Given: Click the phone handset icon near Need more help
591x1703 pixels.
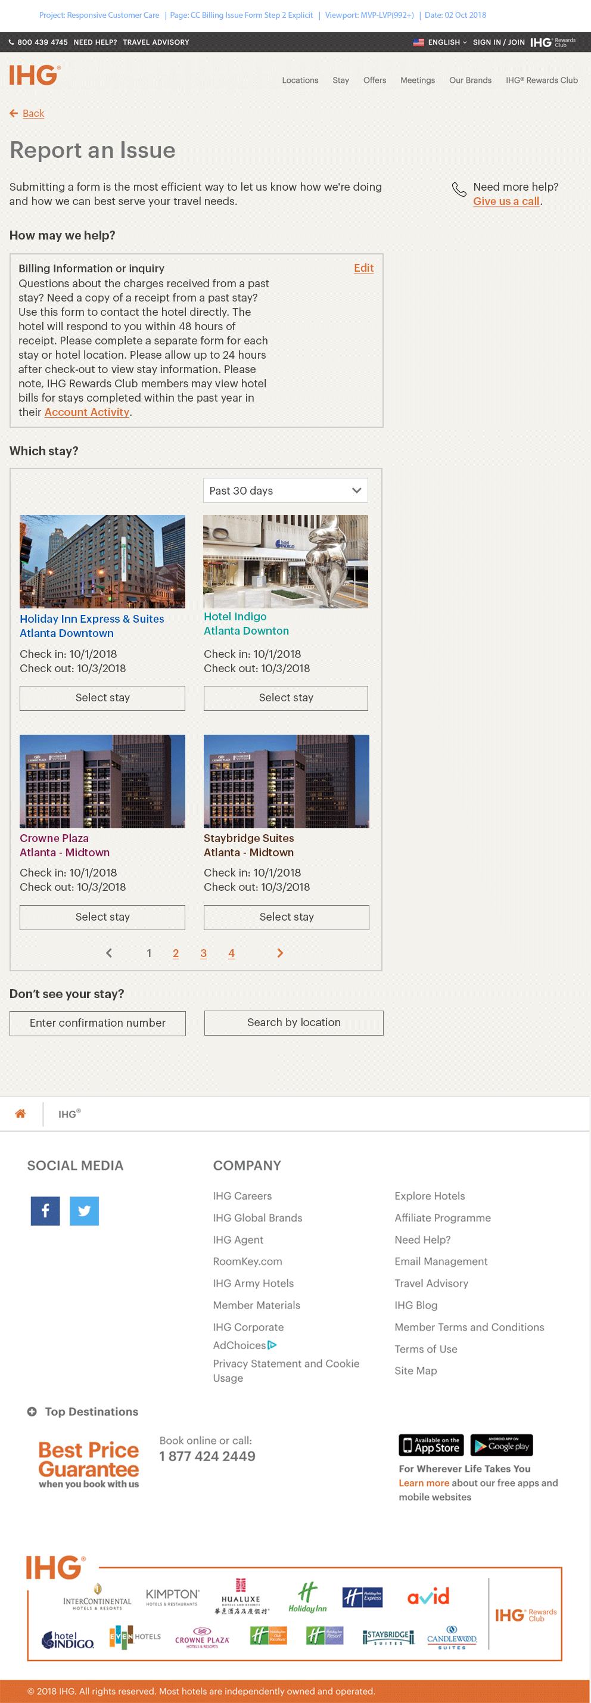Looking at the screenshot, I should tap(459, 189).
